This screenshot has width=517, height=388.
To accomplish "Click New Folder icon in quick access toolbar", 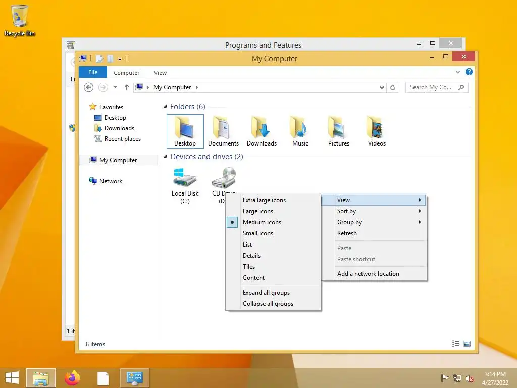I will click(110, 59).
